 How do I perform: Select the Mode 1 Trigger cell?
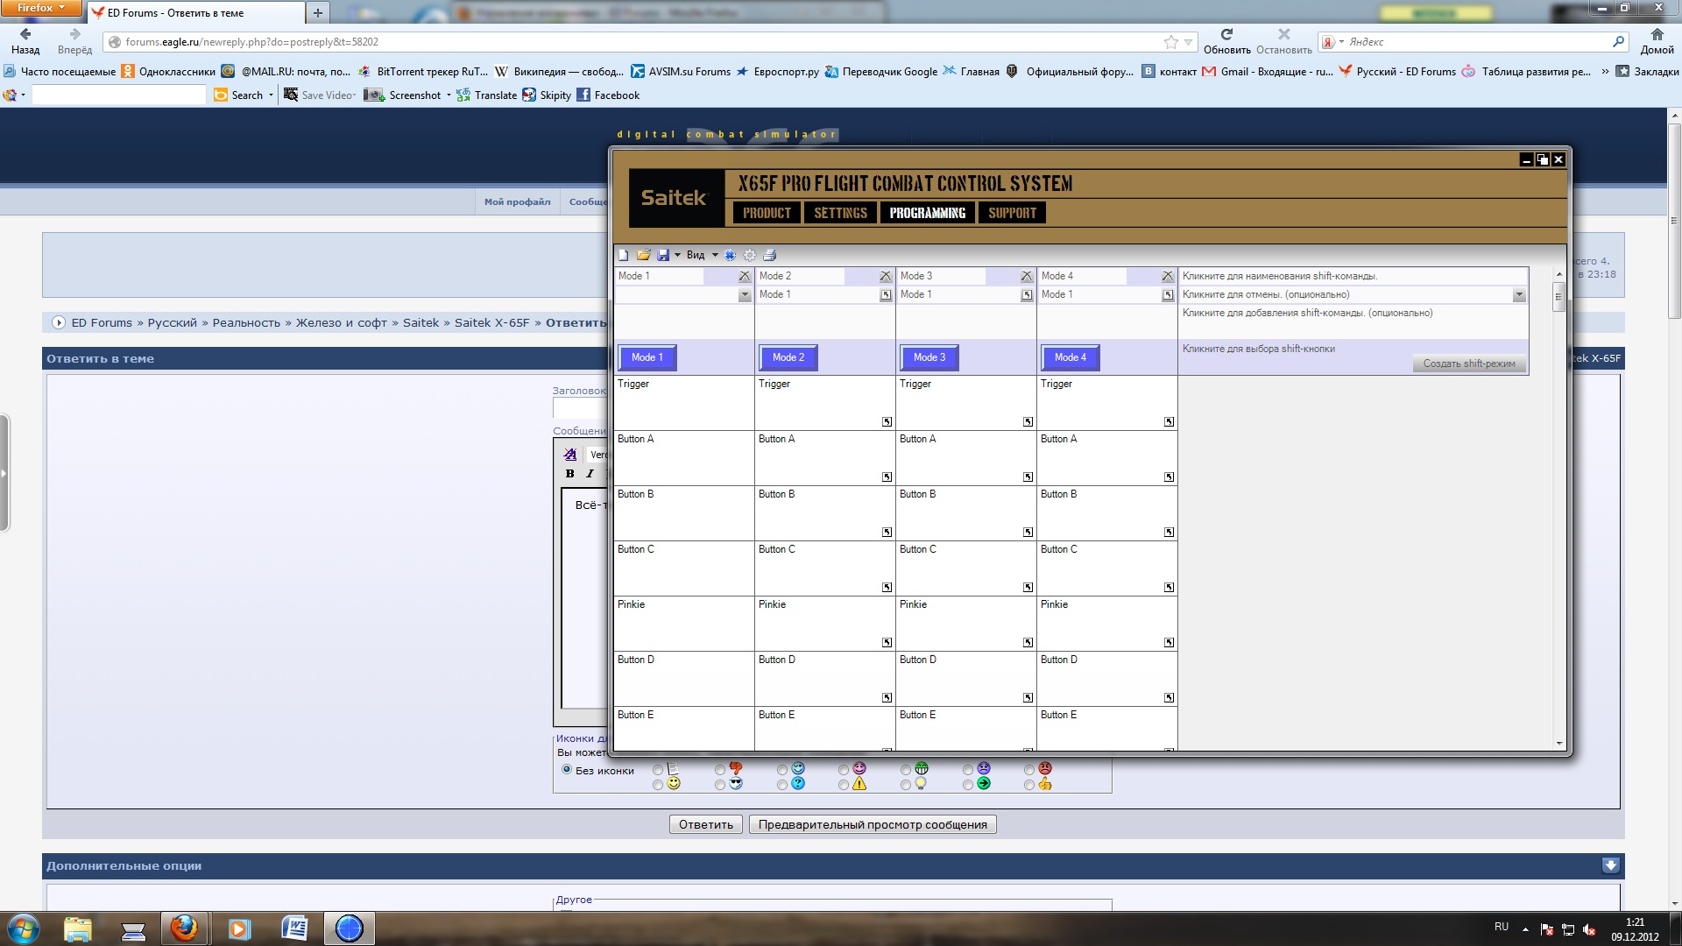[x=684, y=403]
